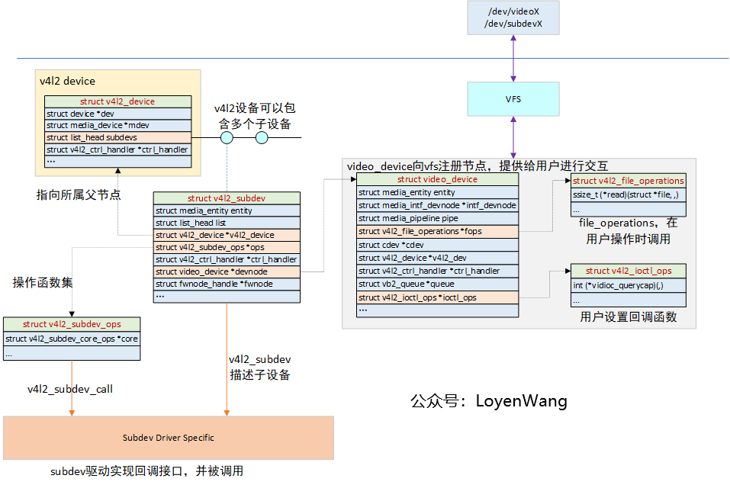Toggle the first subdev circle on the line

pos(226,137)
